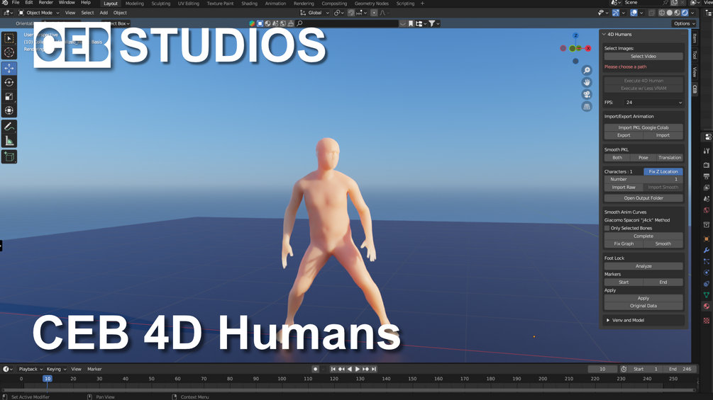Open the Modeling workspace tab
The width and height of the screenshot is (713, 400).
click(135, 4)
